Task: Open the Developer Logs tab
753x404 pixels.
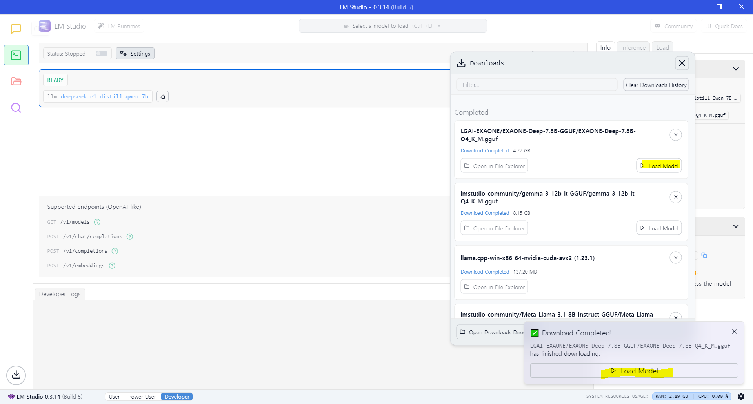Action: click(x=60, y=294)
